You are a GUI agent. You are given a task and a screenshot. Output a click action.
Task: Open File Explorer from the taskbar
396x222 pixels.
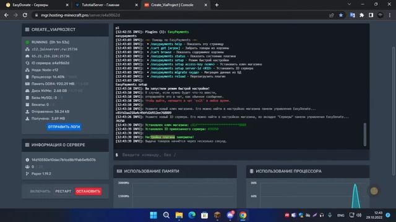tap(179, 215)
